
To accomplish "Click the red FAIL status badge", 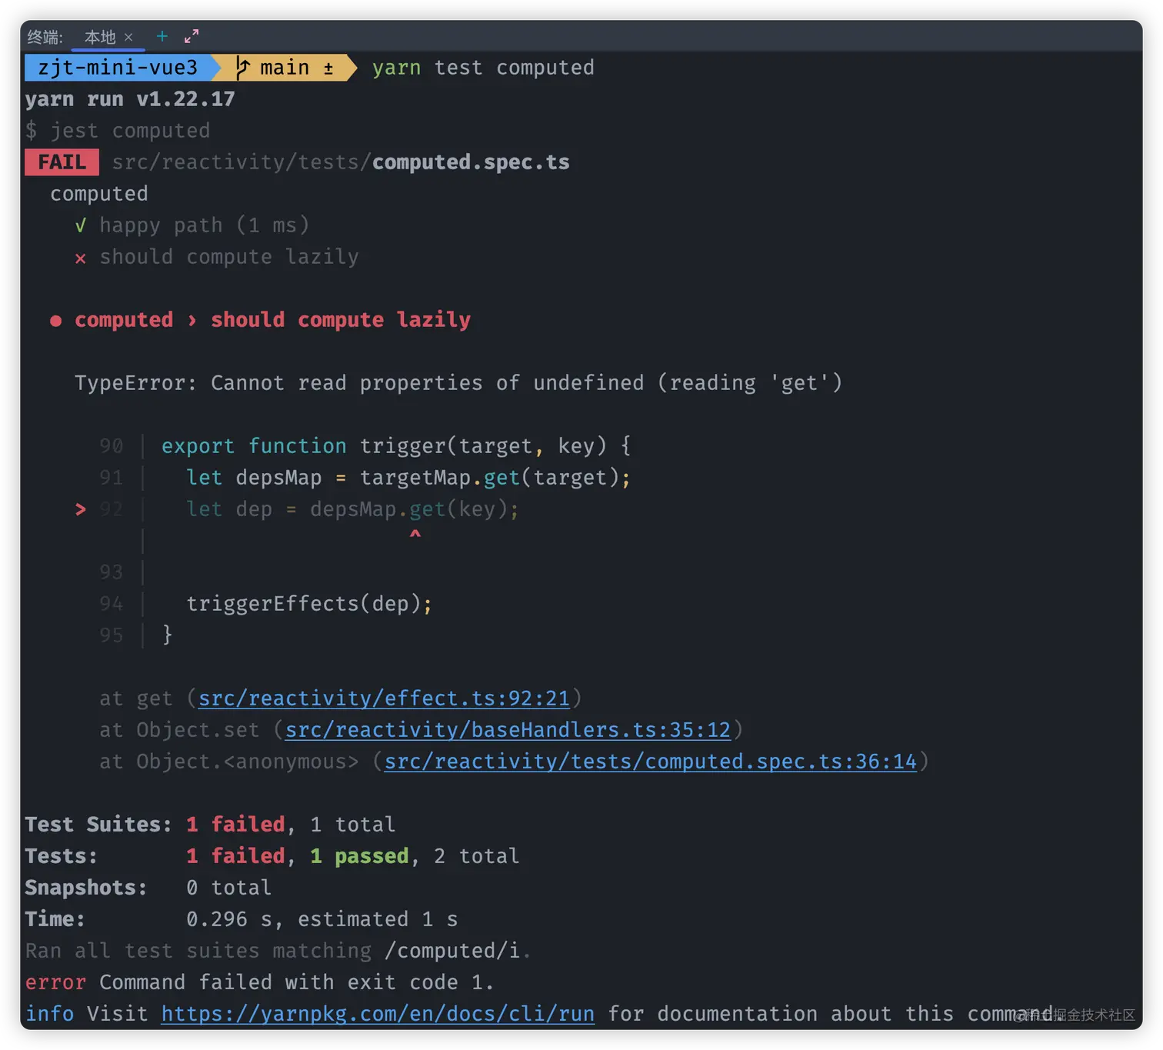I will [62, 162].
